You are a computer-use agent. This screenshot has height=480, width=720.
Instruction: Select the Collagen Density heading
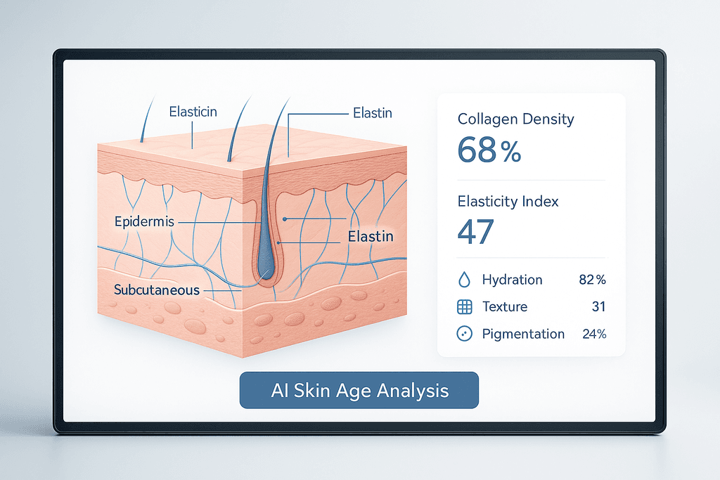tap(515, 119)
